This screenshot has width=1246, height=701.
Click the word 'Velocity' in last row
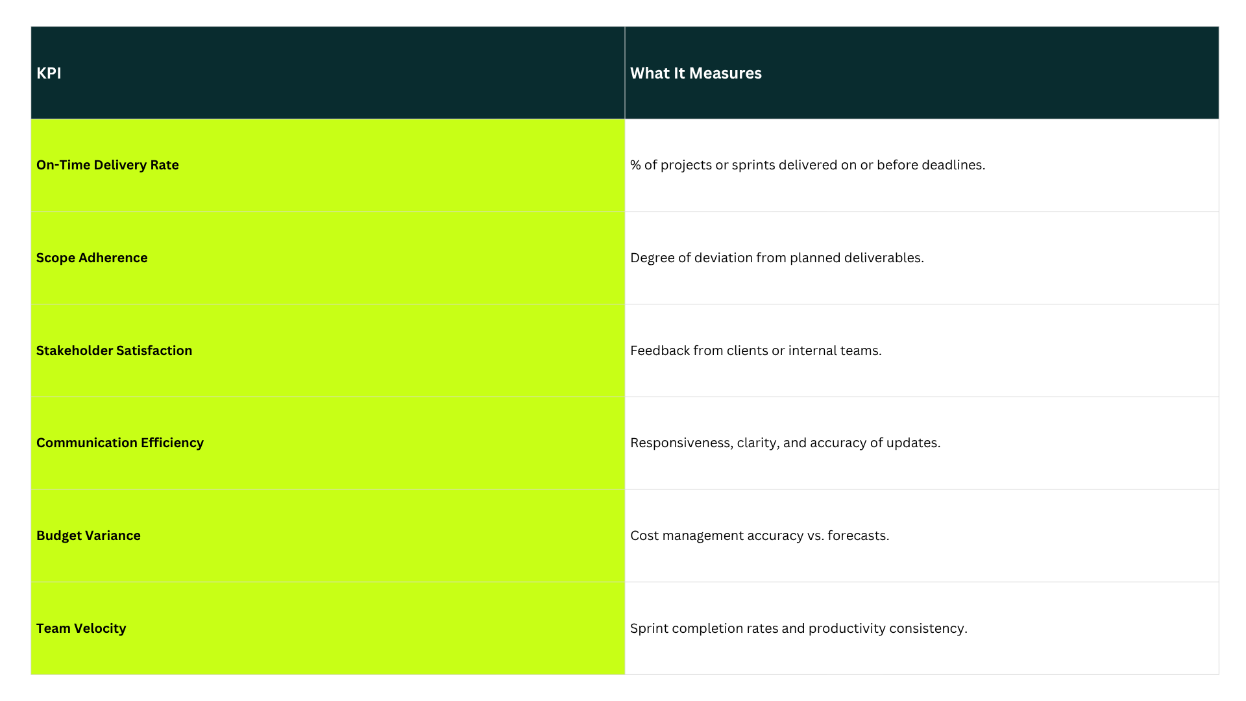(100, 628)
